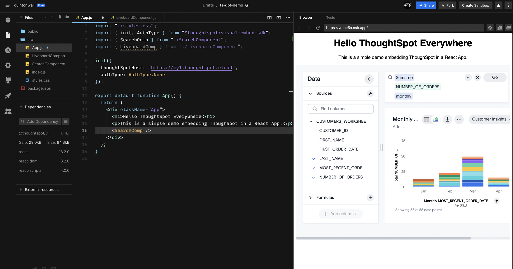
Task: Open the configuration gear in sidebar
Action: point(8,65)
